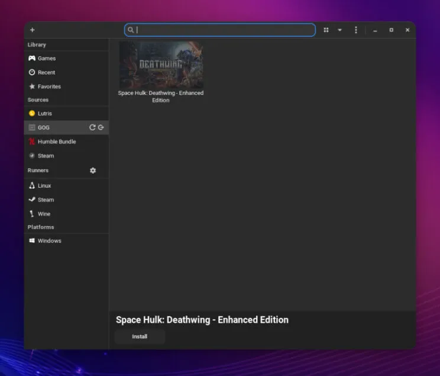440x376 pixels.
Task: Click the Steam icon under Sources
Action: click(x=32, y=155)
